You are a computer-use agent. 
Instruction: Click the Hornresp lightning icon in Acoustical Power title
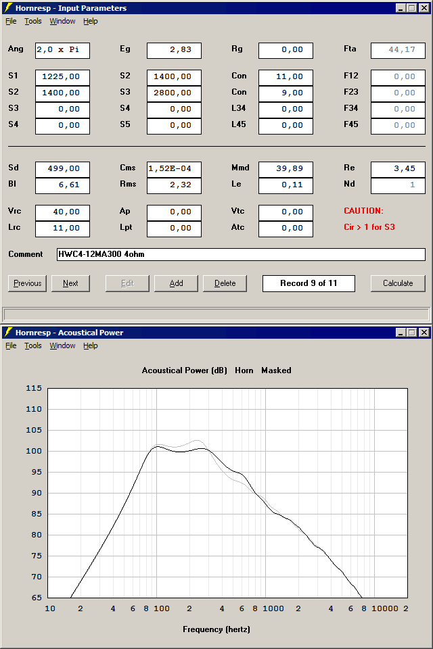coord(8,332)
